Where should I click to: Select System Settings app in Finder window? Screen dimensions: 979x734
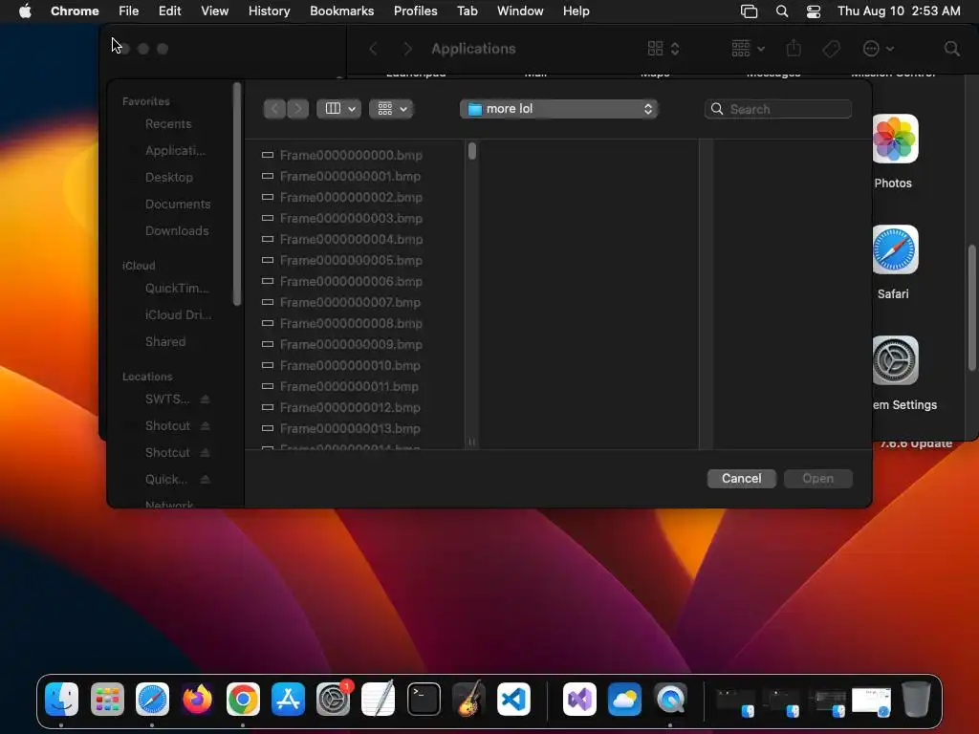(x=895, y=360)
